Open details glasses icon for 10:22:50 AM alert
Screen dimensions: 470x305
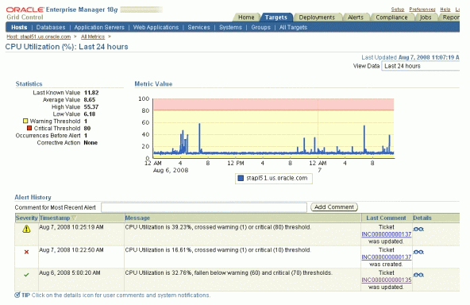tap(418, 253)
